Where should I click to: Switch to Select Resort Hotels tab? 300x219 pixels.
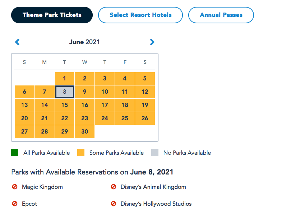click(x=140, y=15)
